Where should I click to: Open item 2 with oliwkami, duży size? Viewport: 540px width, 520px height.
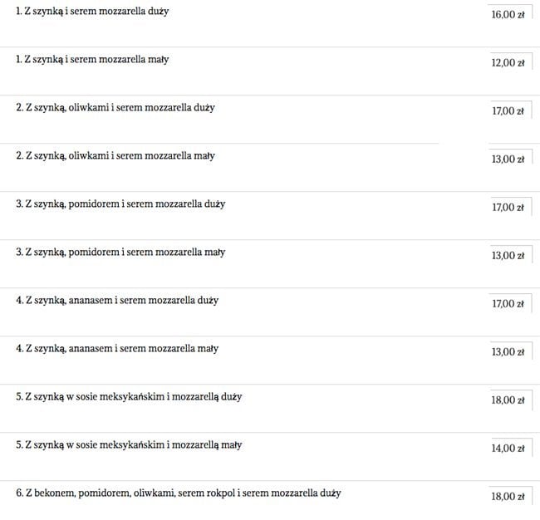coord(115,108)
